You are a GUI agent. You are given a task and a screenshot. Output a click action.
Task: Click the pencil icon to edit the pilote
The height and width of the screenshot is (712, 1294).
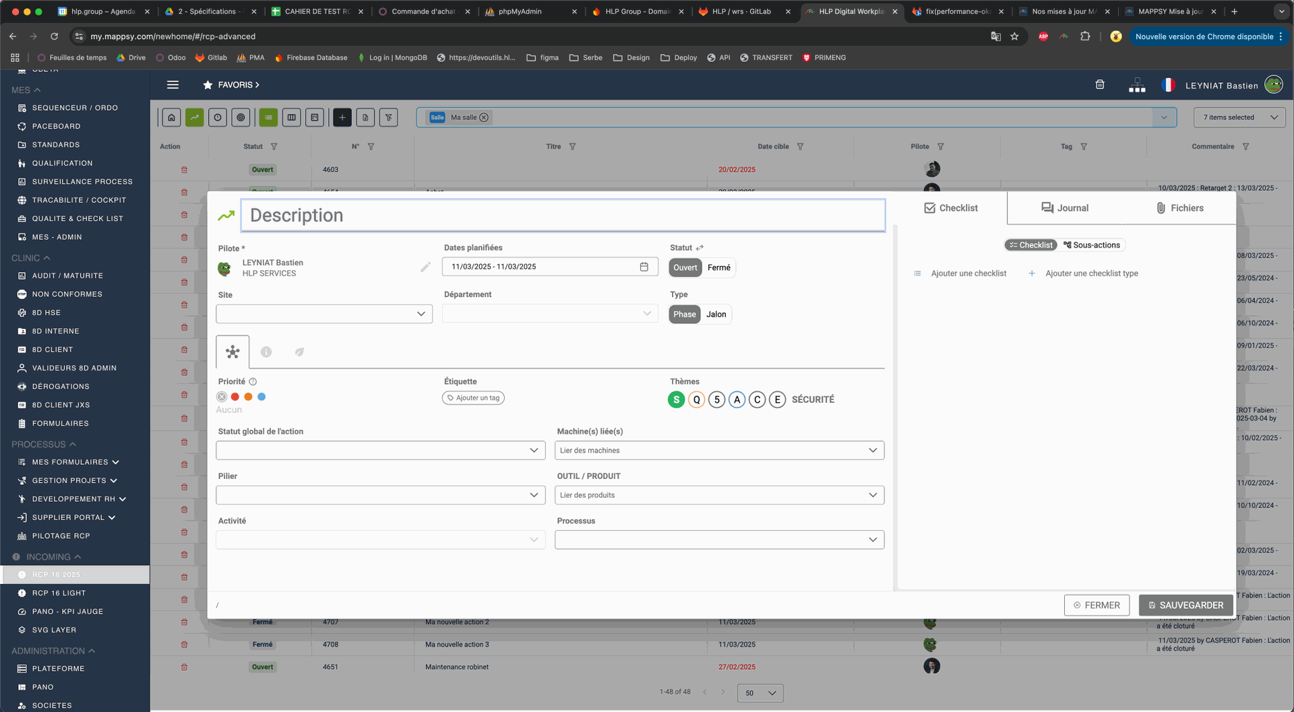click(x=425, y=267)
